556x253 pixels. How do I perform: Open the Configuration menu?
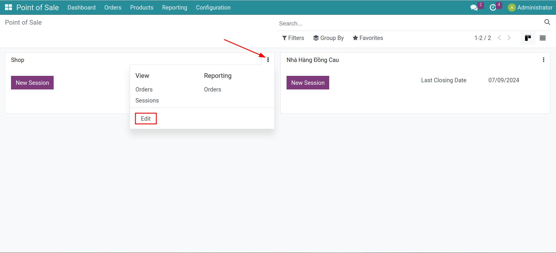(x=213, y=8)
